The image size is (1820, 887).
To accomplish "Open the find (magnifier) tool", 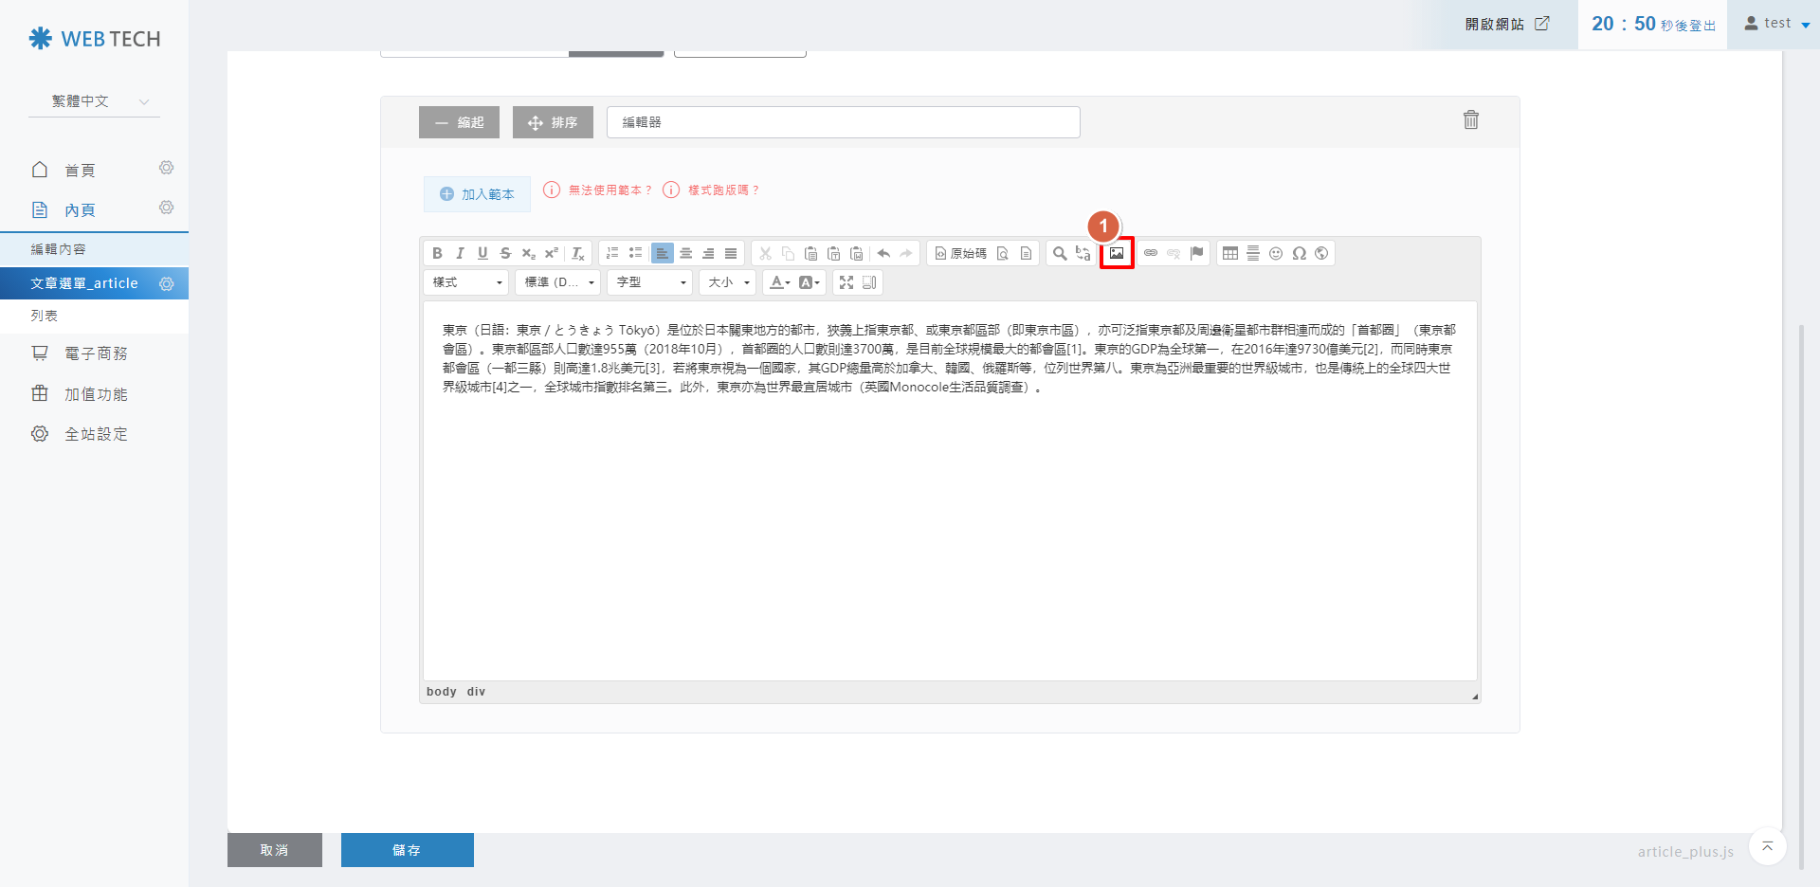I will pyautogui.click(x=1060, y=253).
